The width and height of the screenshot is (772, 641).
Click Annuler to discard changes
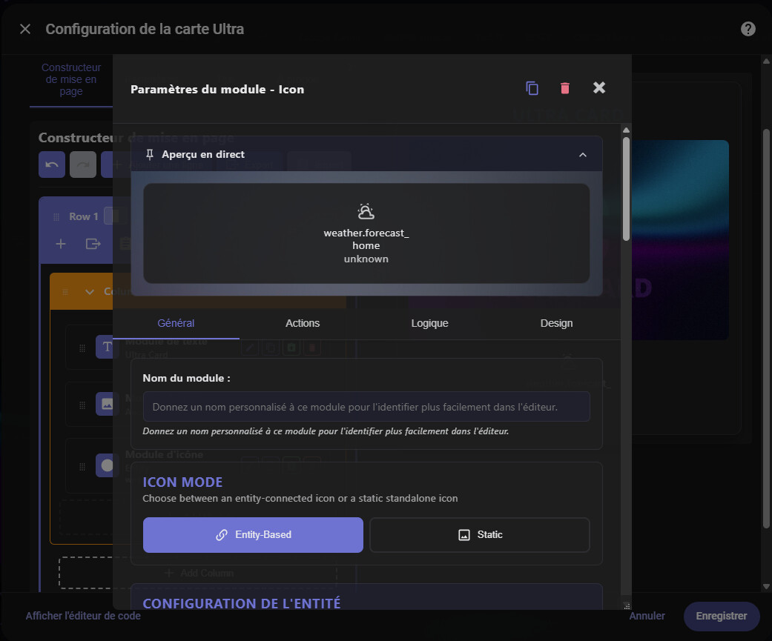[647, 616]
